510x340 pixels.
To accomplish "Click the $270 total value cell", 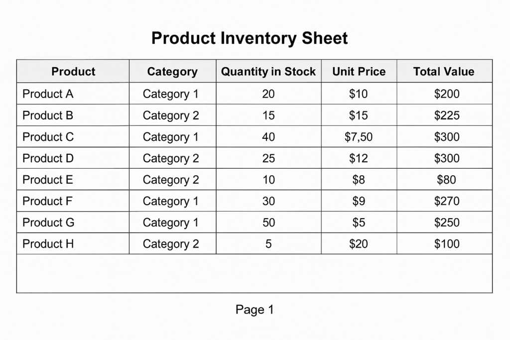I will pyautogui.click(x=444, y=201).
